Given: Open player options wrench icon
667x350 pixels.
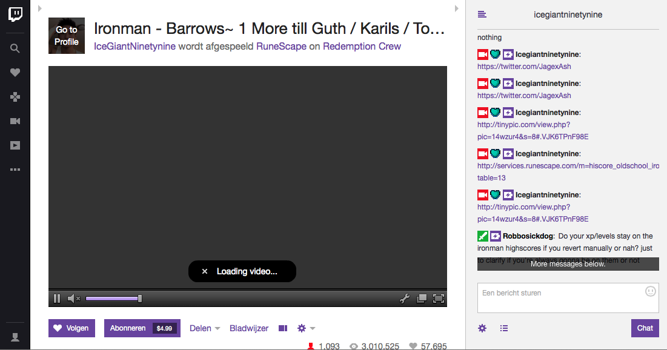Looking at the screenshot, I should [405, 299].
